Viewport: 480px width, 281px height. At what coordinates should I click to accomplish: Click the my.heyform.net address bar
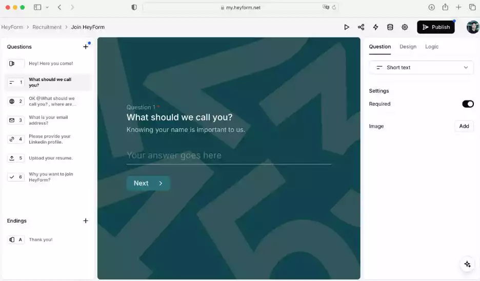pos(241,7)
